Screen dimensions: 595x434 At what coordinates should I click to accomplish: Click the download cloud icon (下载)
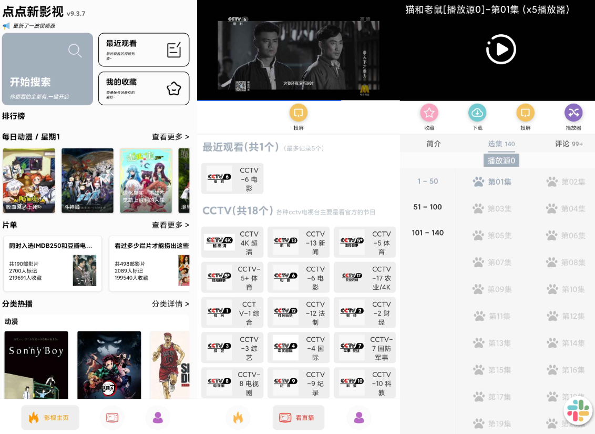coord(477,113)
